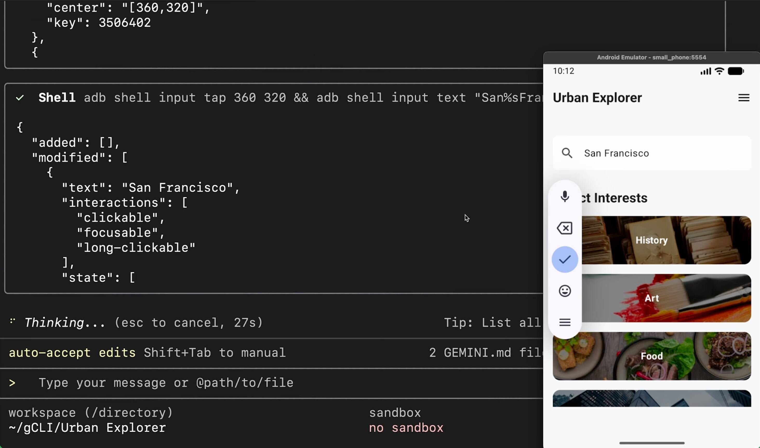
Task: Click the cellular signal icon in the status bar
Action: point(705,71)
